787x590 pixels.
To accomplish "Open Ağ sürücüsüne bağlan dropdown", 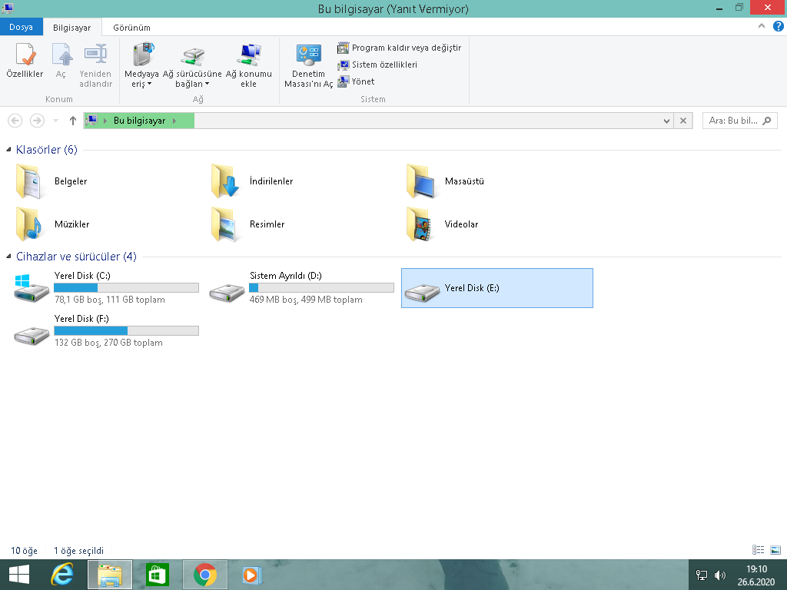I will click(192, 65).
